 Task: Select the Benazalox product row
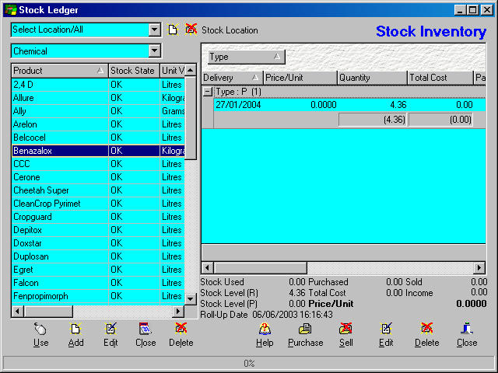pyautogui.click(x=98, y=151)
